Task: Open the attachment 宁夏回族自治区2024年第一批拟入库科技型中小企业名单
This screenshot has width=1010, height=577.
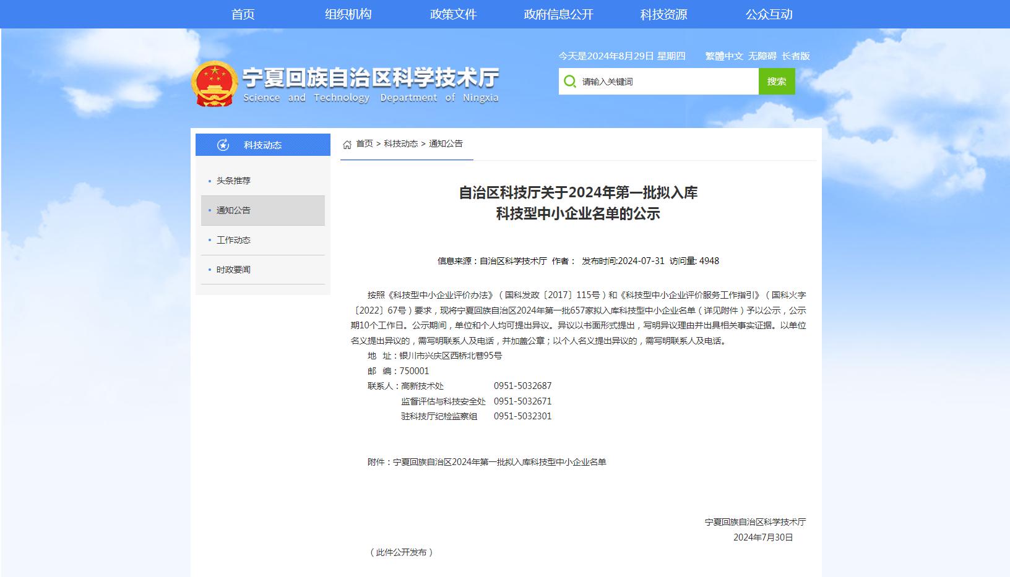Action: coord(499,462)
